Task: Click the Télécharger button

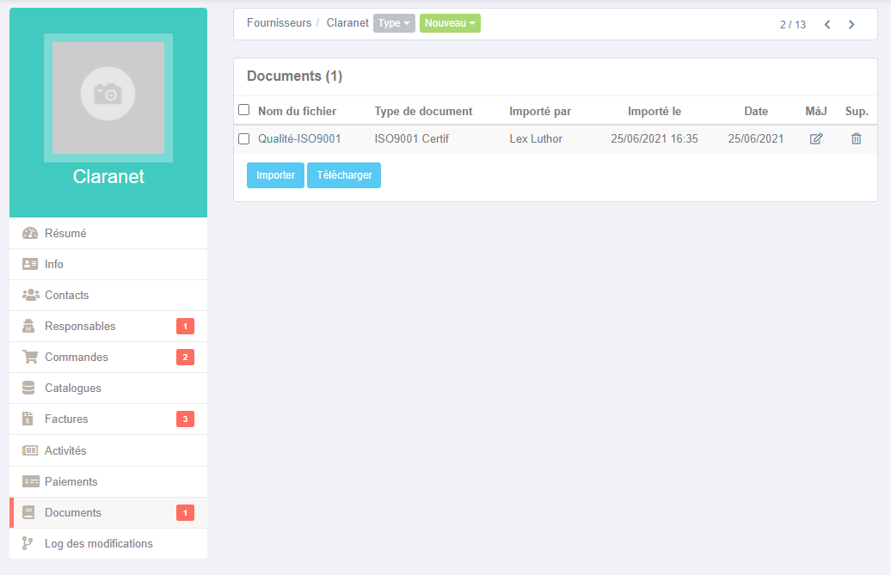Action: [344, 175]
